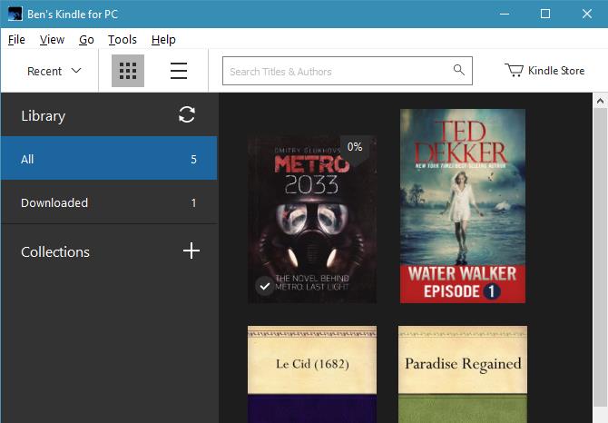
Task: Open the File menu
Action: 16,40
